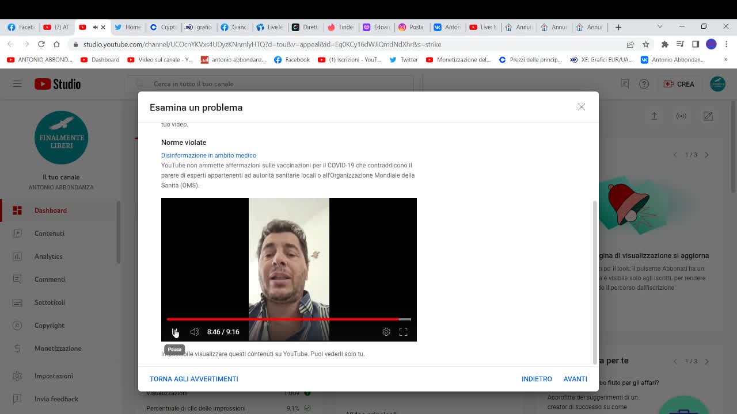Viewport: 737px width, 414px height.
Task: Switch to the LiveTe tab
Action: pyautogui.click(x=270, y=27)
